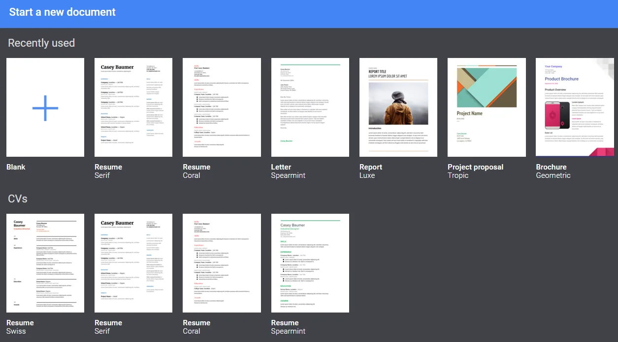Screen dimensions: 618x342
Task: Click the "Brochure" label text
Action: click(552, 167)
